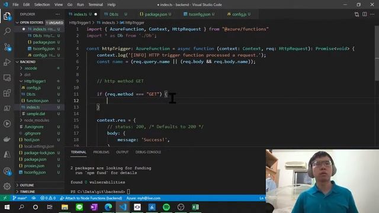Open File Explorer from taskbar
The height and width of the screenshot is (213, 379).
coord(65,207)
